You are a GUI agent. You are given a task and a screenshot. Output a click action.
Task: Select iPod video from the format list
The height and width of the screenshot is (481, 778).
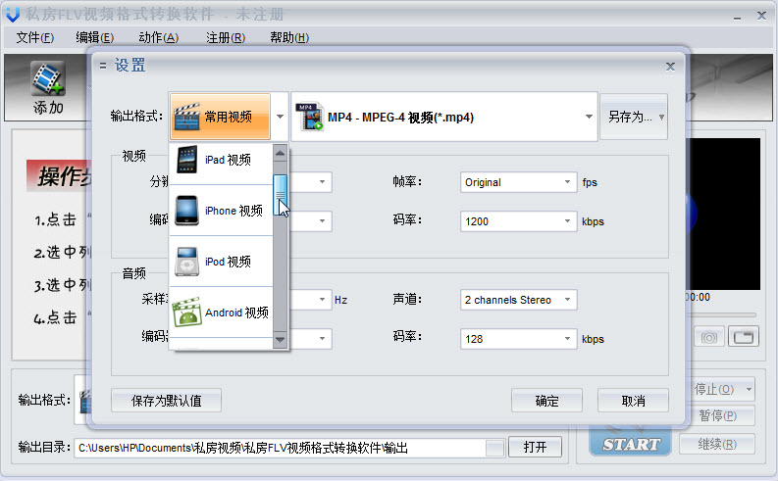[222, 262]
